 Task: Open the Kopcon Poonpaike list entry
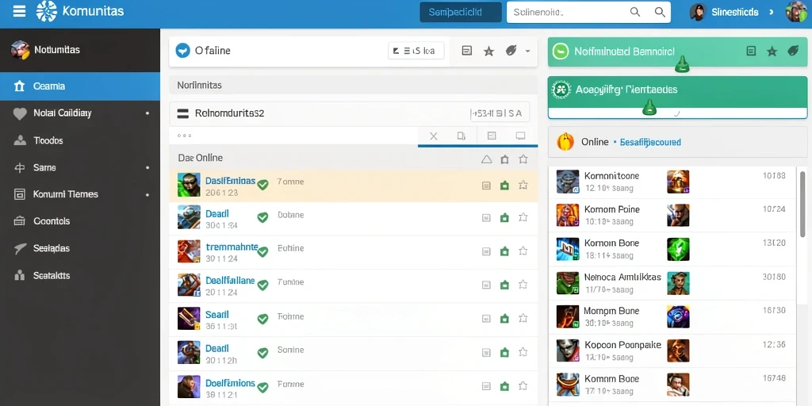coord(672,350)
